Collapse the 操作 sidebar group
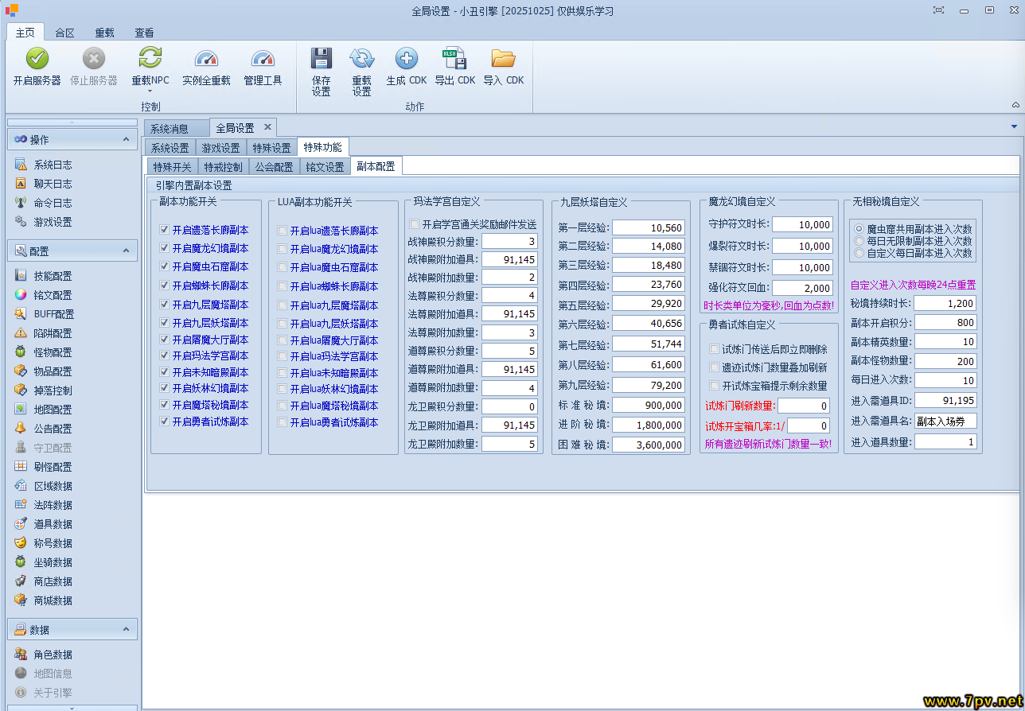The width and height of the screenshot is (1025, 711). 126,139
